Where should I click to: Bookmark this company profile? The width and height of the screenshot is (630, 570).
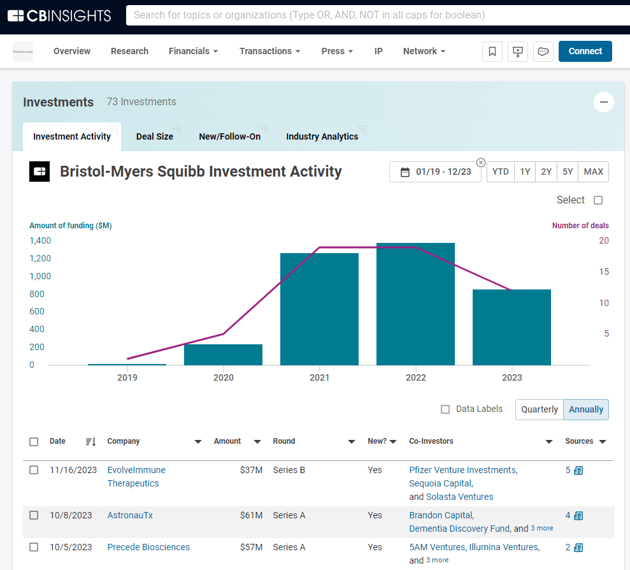(x=492, y=52)
